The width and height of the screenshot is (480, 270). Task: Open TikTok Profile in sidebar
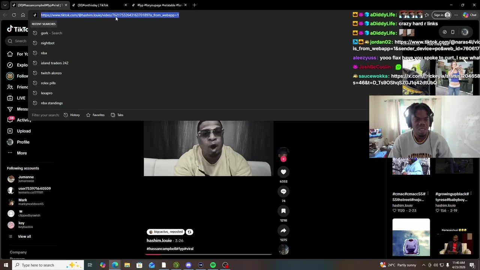tap(18, 142)
